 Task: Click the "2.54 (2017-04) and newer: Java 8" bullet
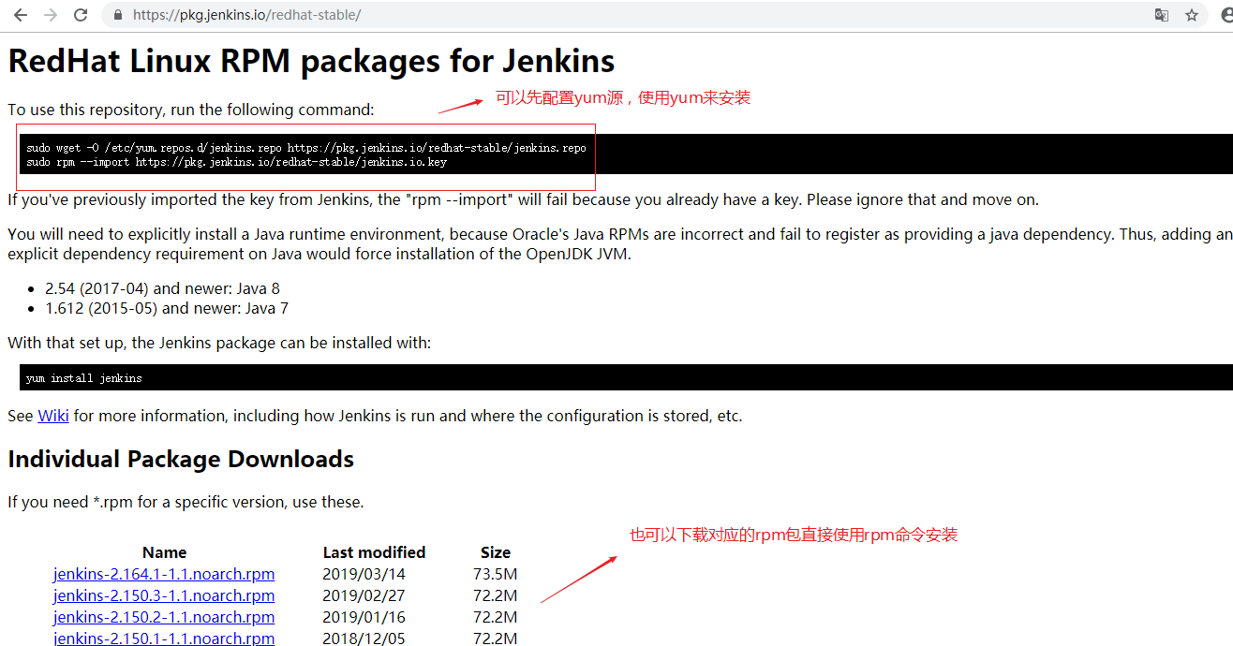point(162,288)
